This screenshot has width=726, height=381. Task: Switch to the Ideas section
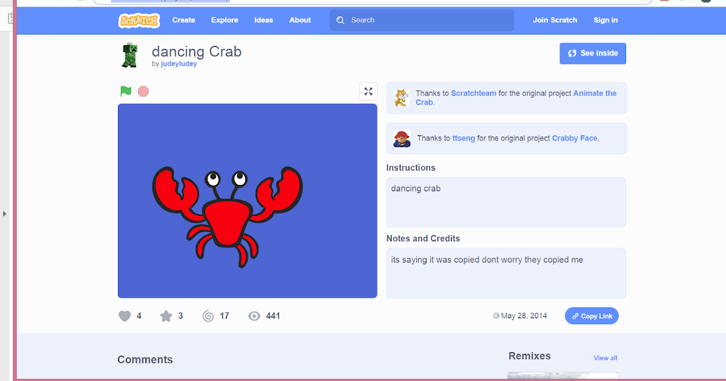point(264,20)
